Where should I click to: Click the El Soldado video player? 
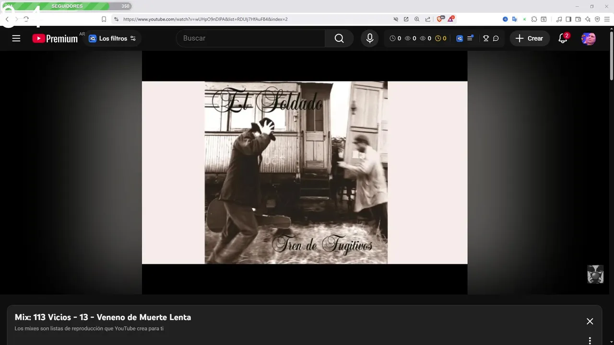tap(305, 172)
